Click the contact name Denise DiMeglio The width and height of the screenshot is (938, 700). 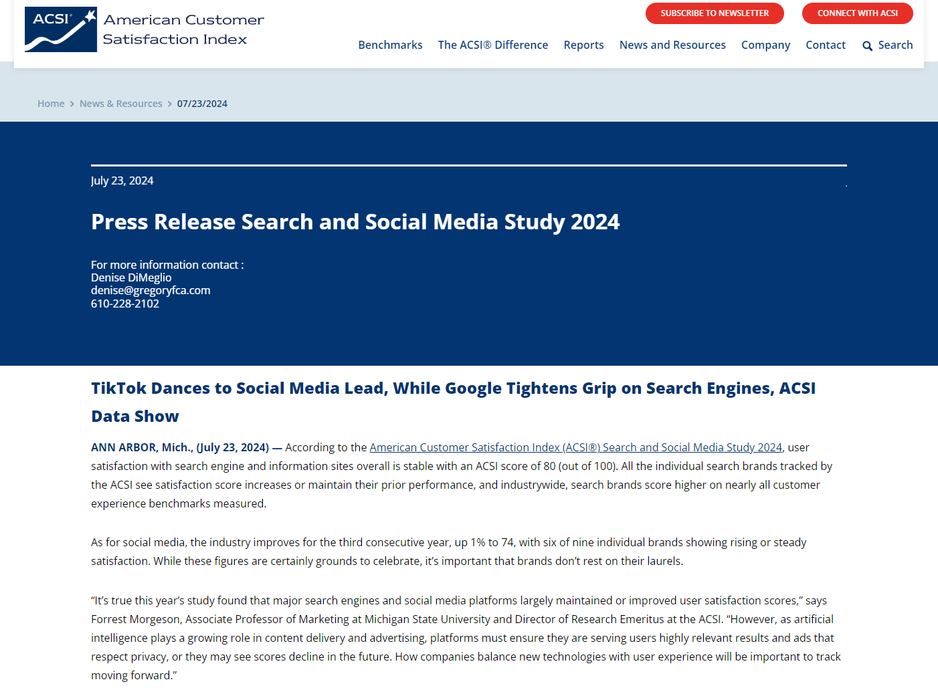tap(131, 277)
